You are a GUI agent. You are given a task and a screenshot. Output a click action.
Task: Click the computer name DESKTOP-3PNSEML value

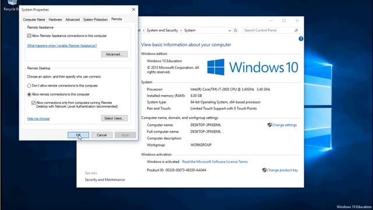pyautogui.click(x=206, y=125)
